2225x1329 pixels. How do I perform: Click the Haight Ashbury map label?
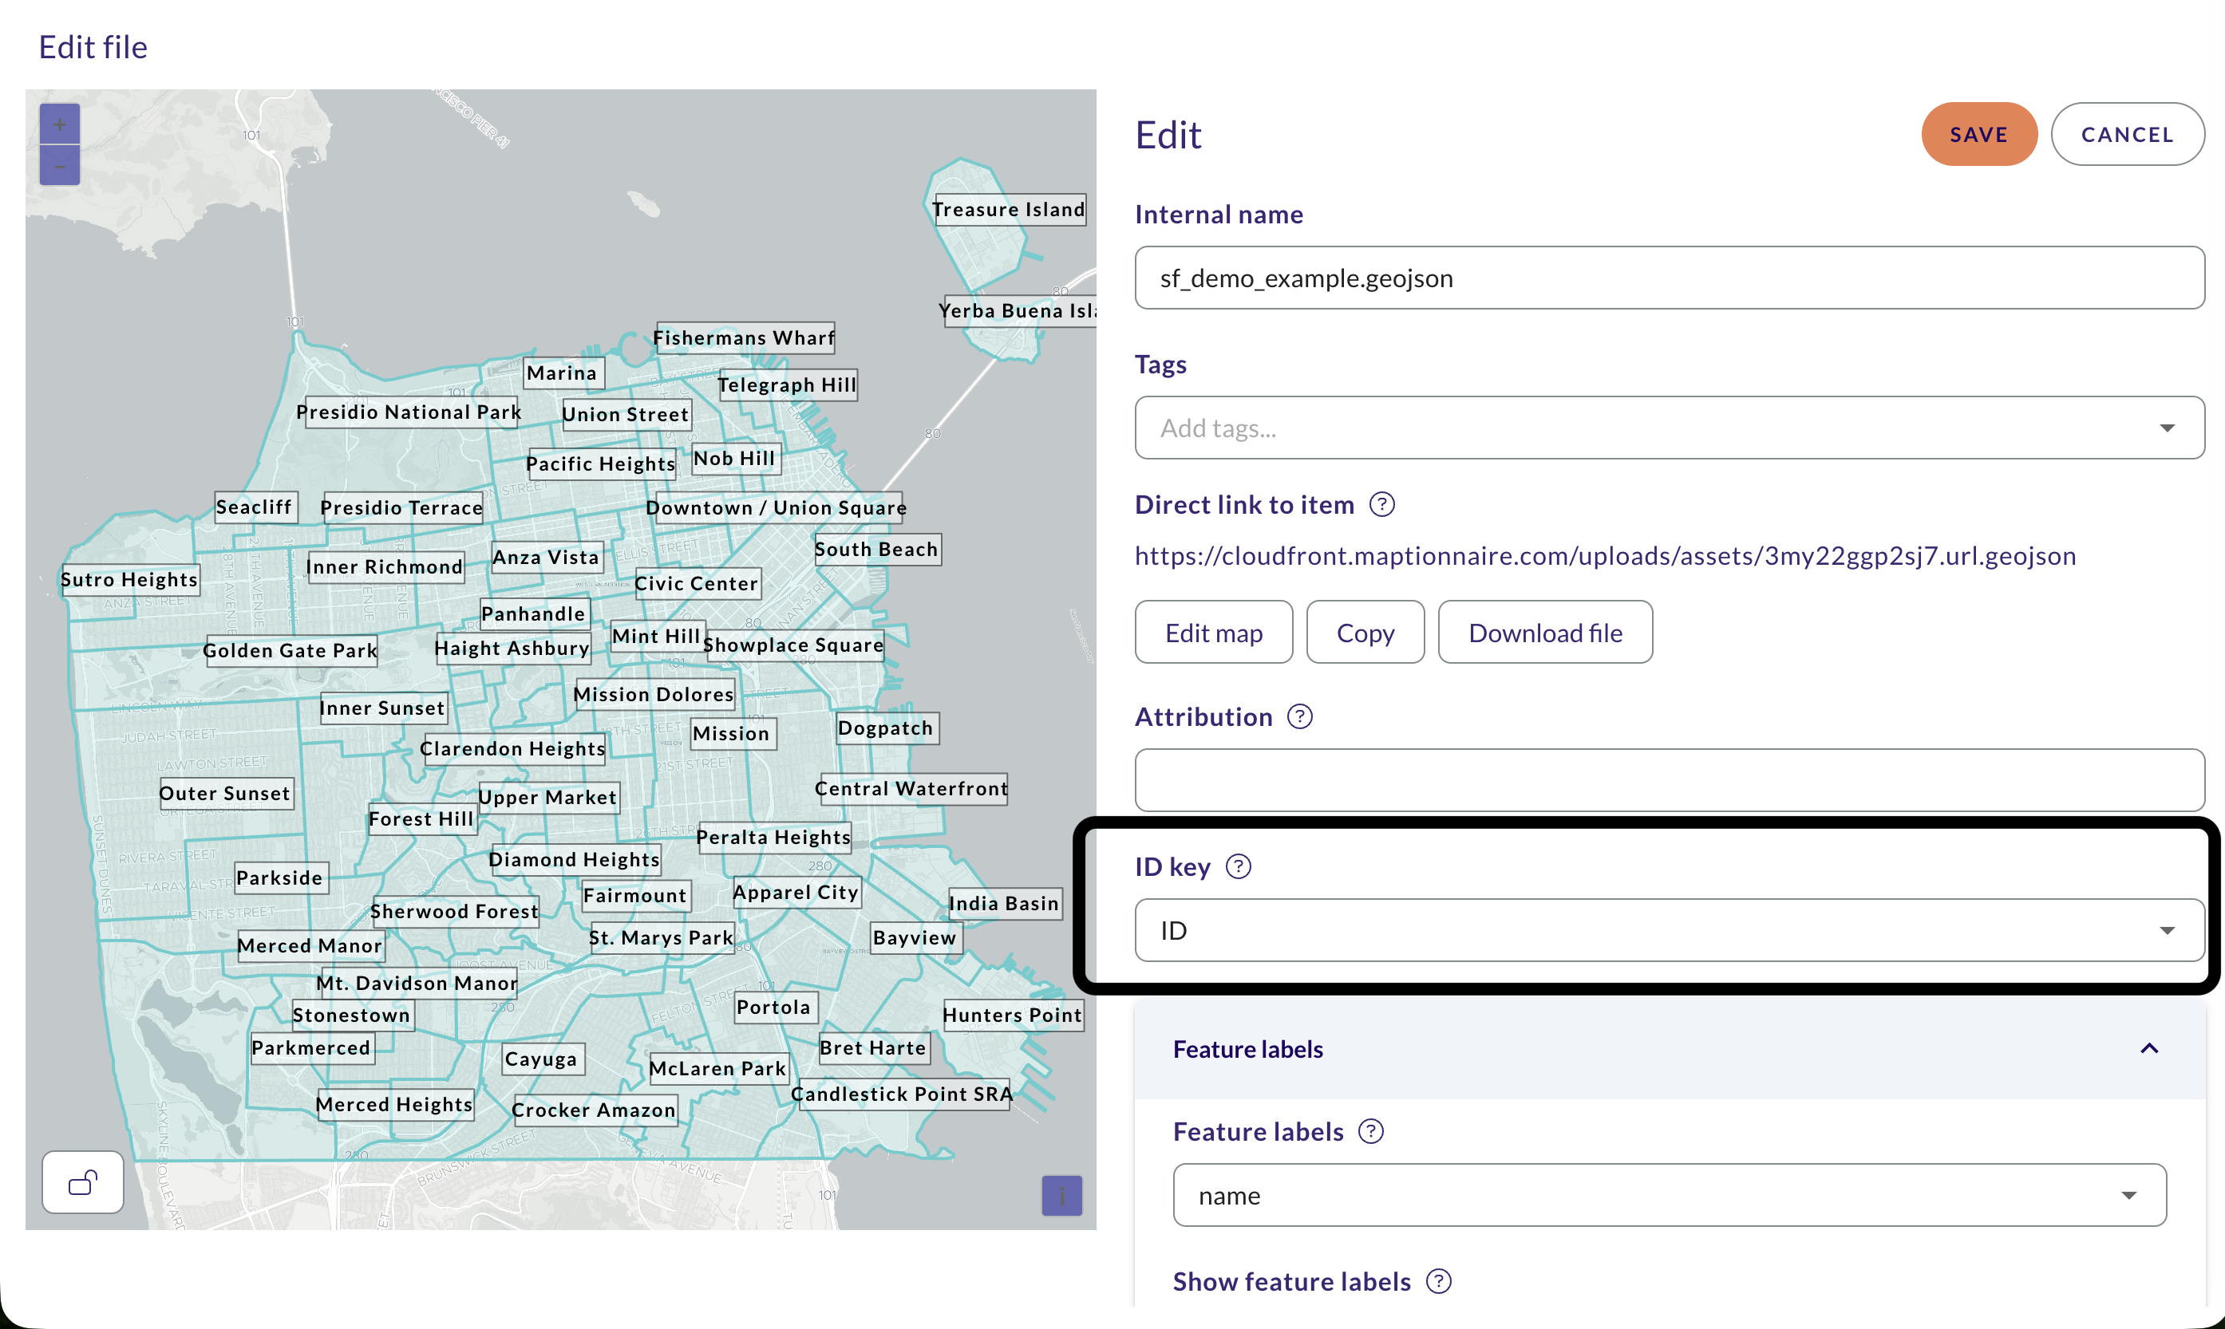pos(513,649)
